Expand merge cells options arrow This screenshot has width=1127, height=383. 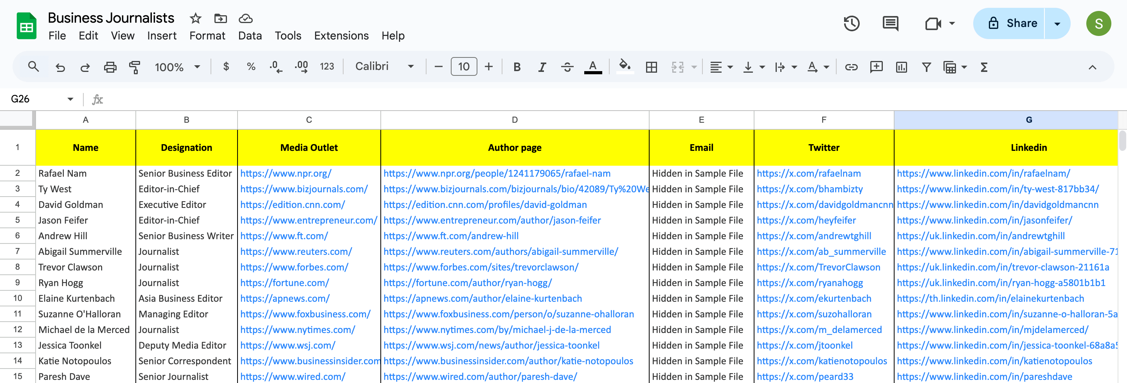[694, 67]
